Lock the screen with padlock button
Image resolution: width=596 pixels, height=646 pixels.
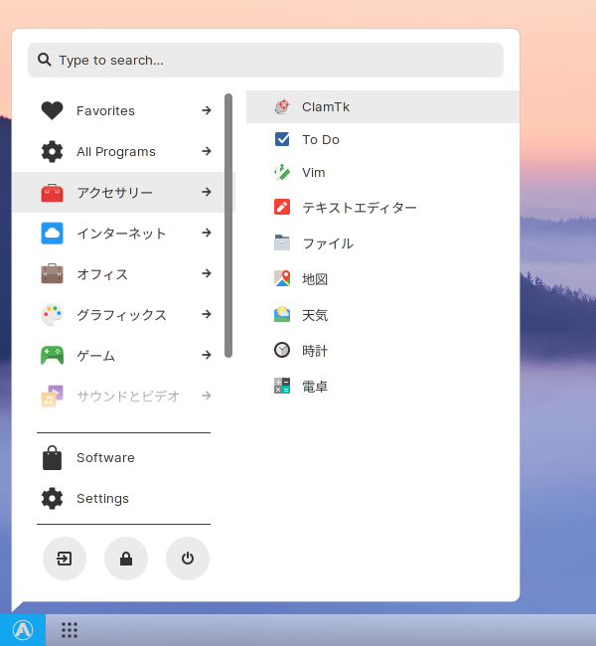click(x=126, y=559)
